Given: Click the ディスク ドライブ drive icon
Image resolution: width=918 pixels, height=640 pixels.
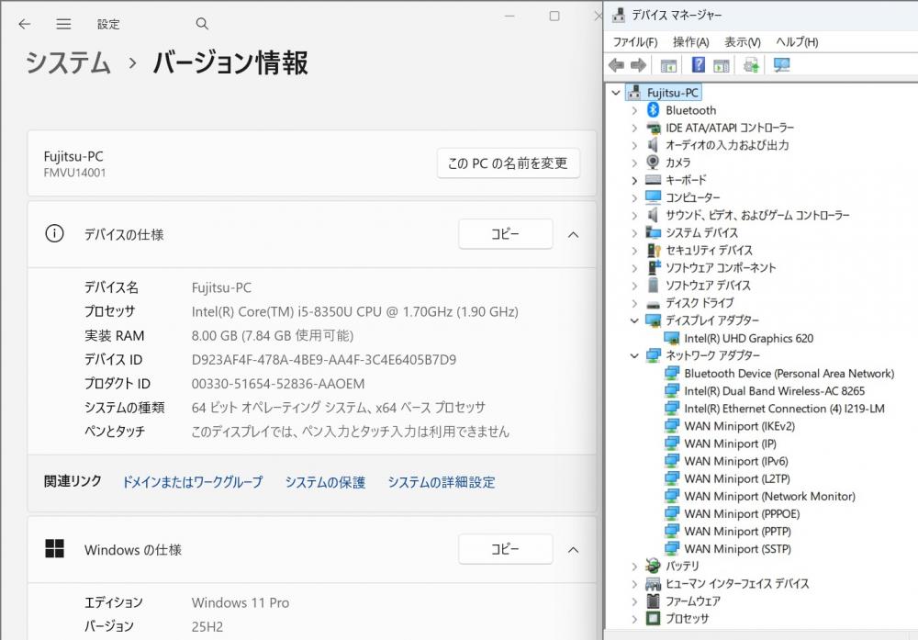Looking at the screenshot, I should pos(653,303).
